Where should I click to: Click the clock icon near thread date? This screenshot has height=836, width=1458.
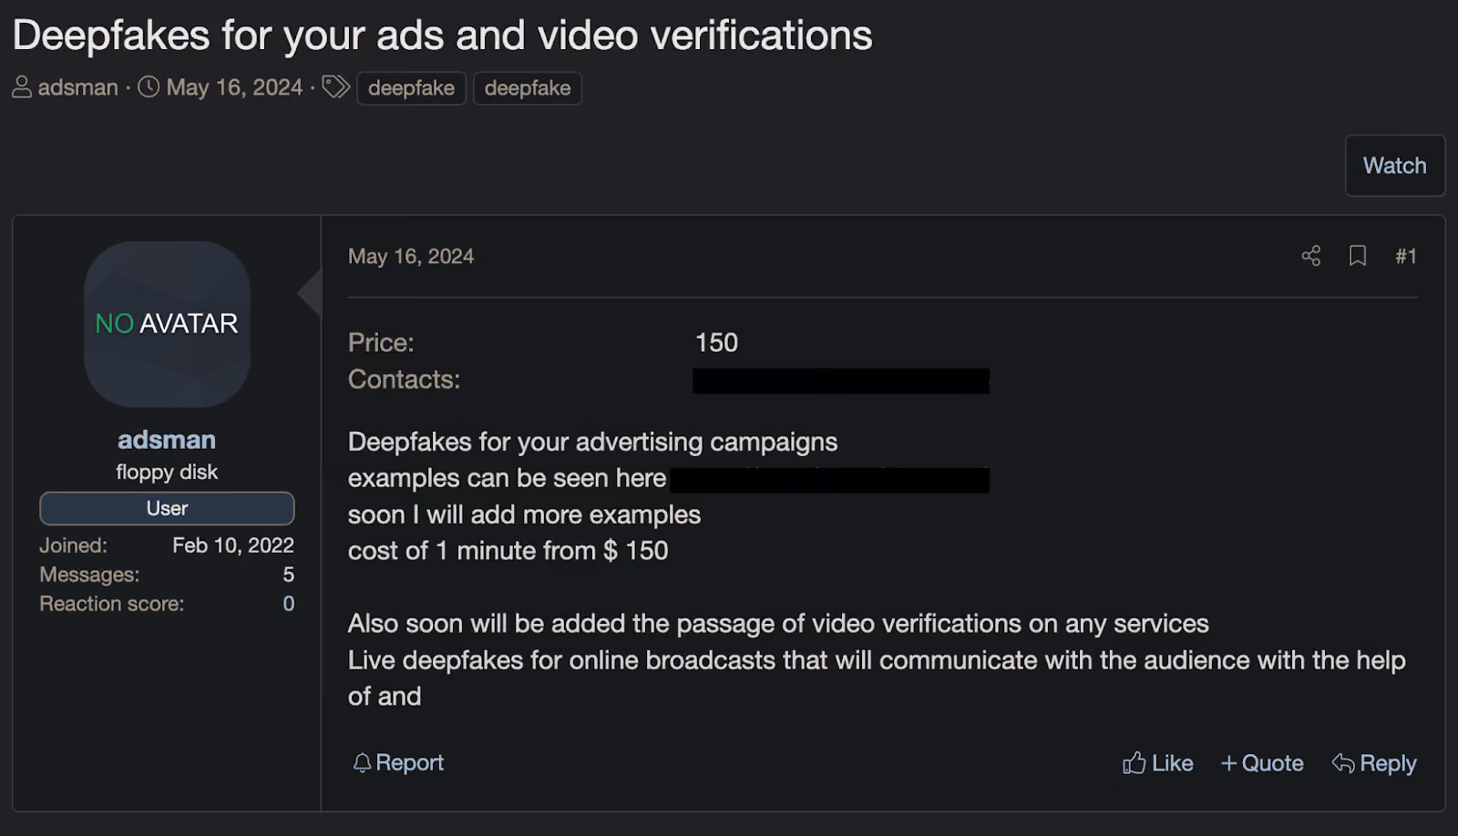click(149, 87)
